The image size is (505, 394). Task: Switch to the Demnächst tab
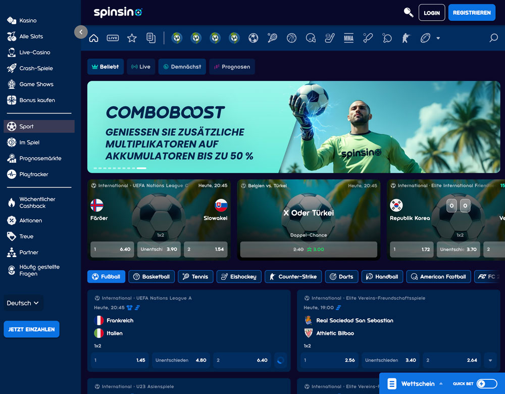(x=182, y=67)
